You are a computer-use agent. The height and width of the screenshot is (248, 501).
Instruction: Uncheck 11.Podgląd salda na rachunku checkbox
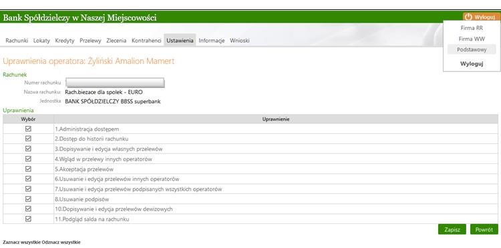click(28, 219)
